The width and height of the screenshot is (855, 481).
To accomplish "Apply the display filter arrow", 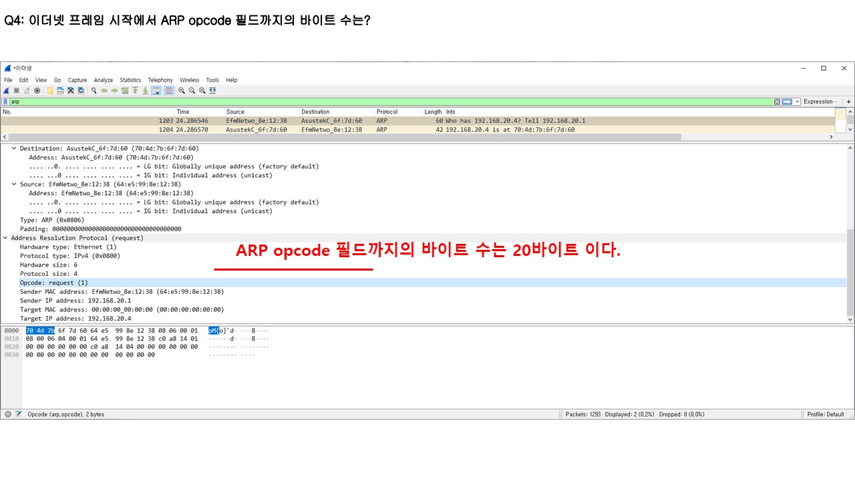I will (x=787, y=102).
